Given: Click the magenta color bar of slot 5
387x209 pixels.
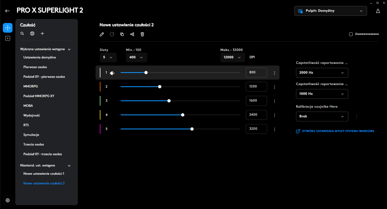Looking at the screenshot, I should (100, 129).
